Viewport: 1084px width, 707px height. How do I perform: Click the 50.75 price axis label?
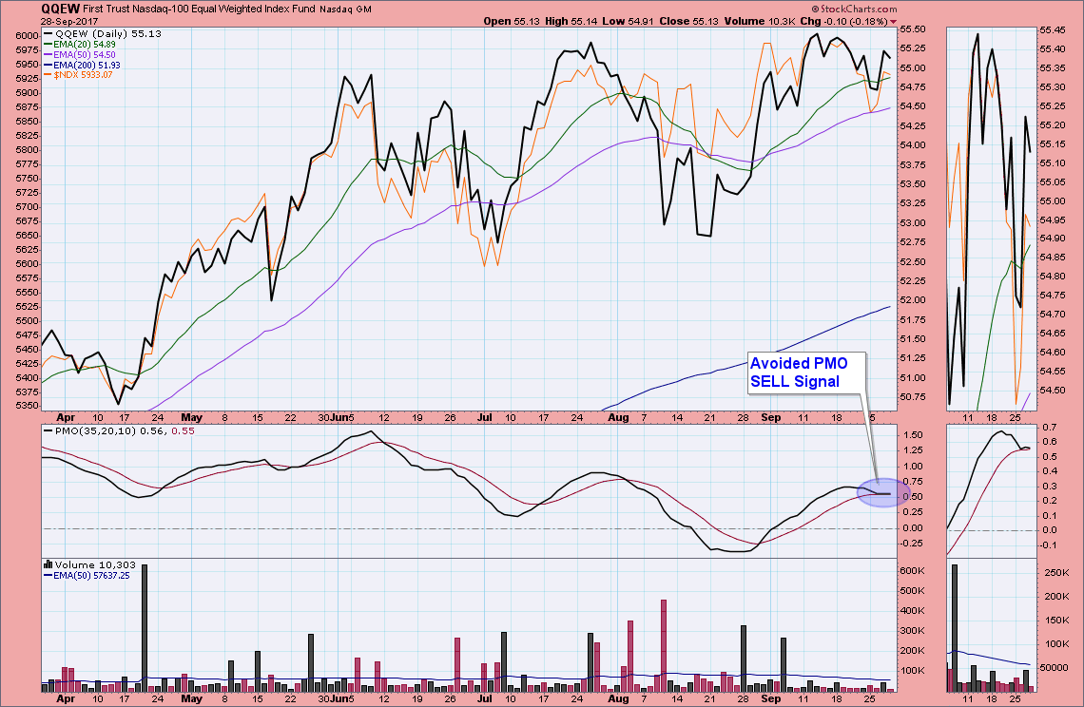pyautogui.click(x=913, y=396)
